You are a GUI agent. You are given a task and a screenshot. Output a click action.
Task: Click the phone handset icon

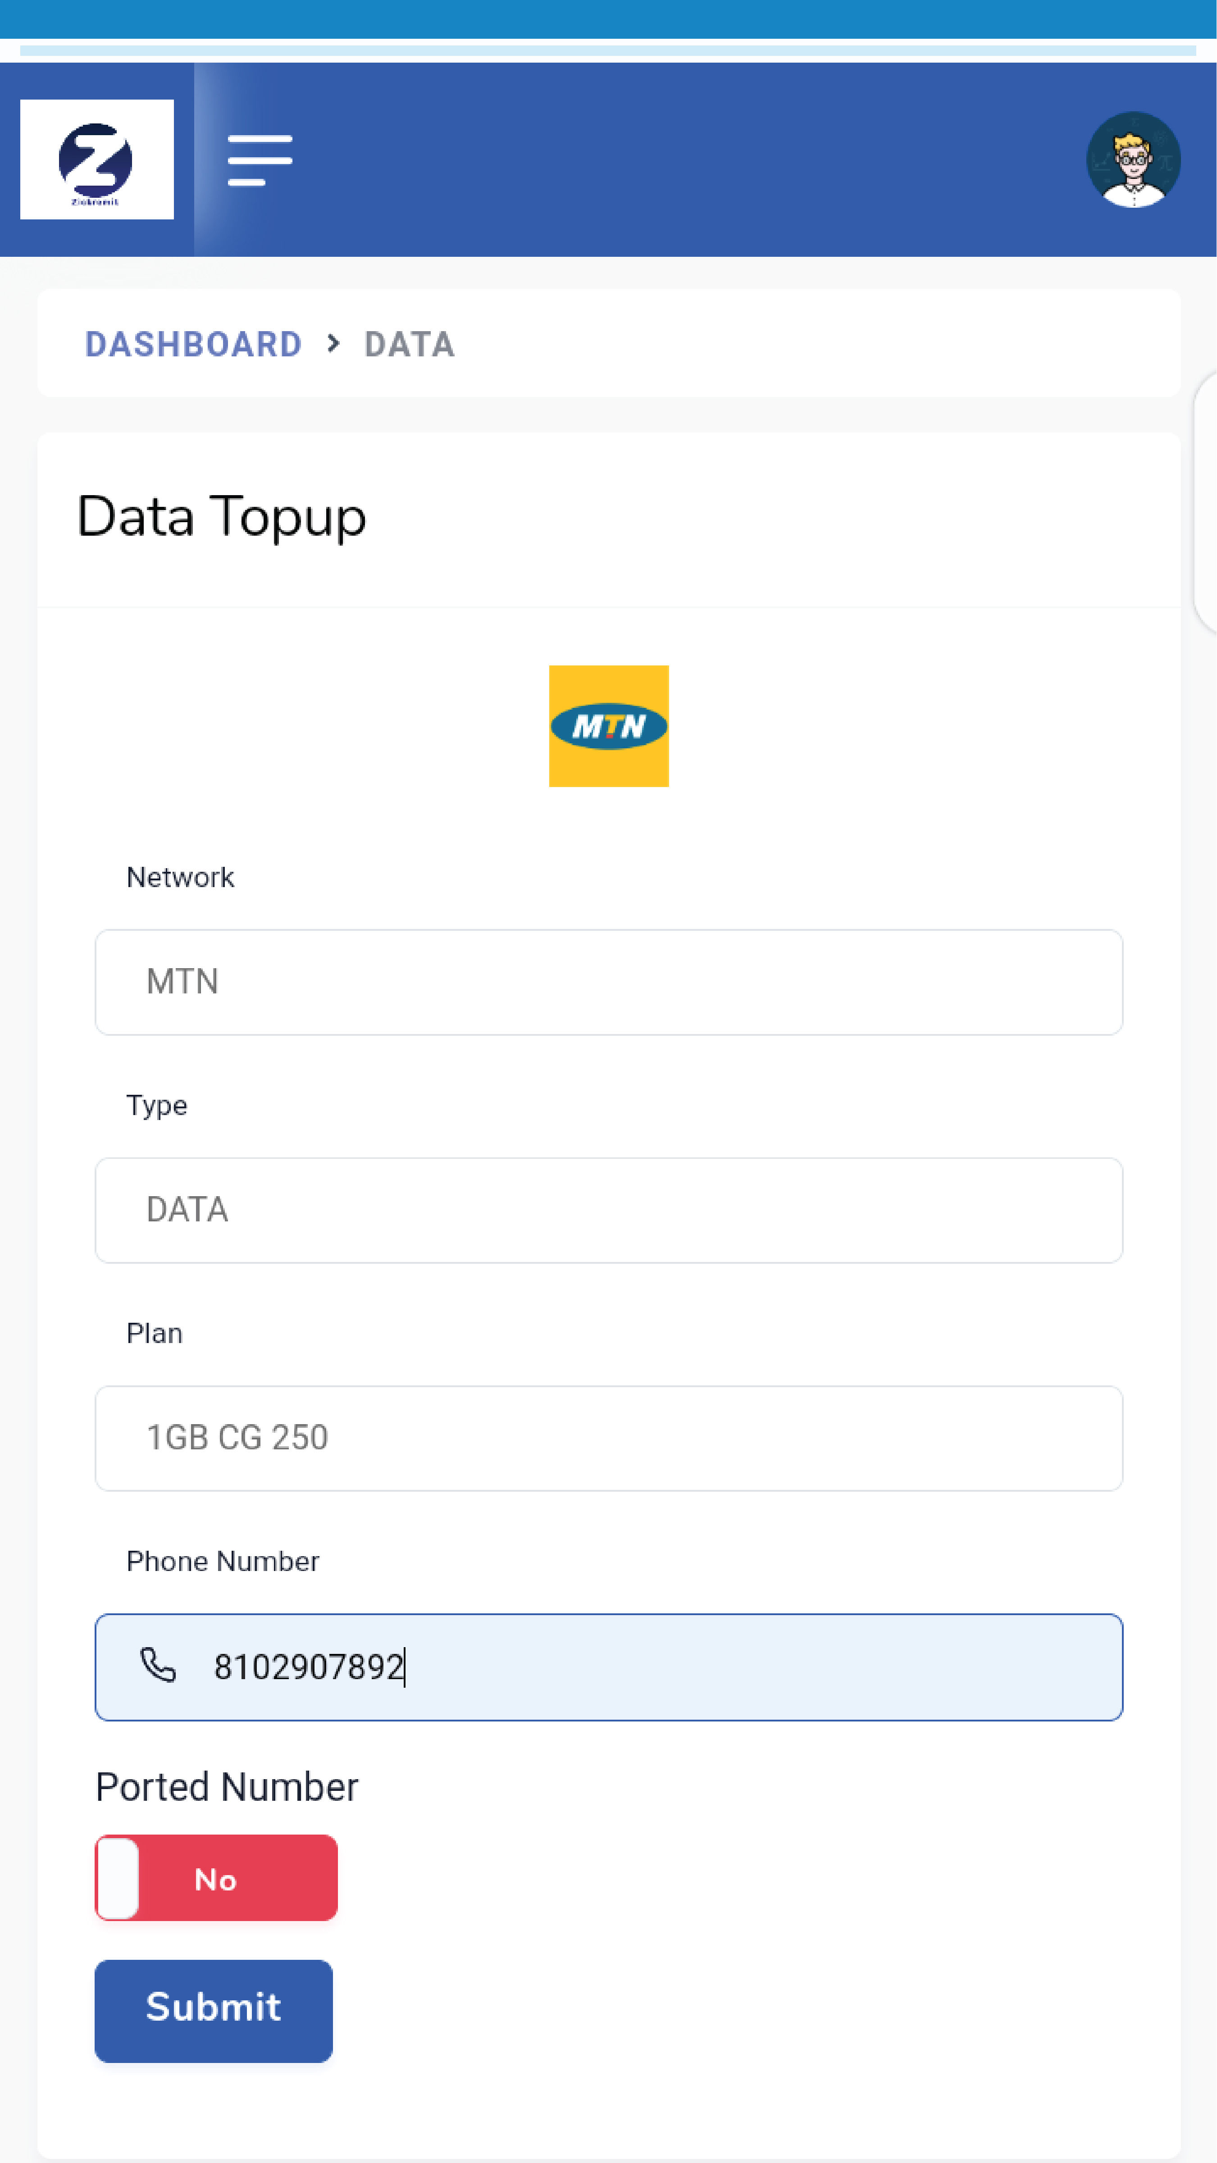pyautogui.click(x=158, y=1666)
